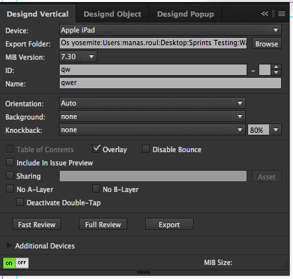Collapse panel with double-arrow icon
The width and height of the screenshot is (293, 279).
pyautogui.click(x=264, y=14)
